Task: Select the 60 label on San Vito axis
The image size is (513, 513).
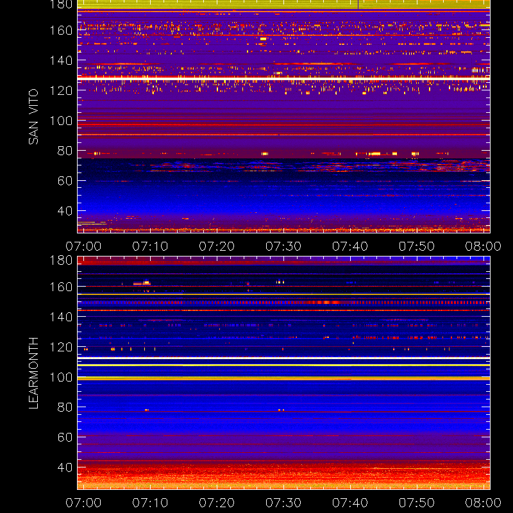Action: click(x=65, y=181)
